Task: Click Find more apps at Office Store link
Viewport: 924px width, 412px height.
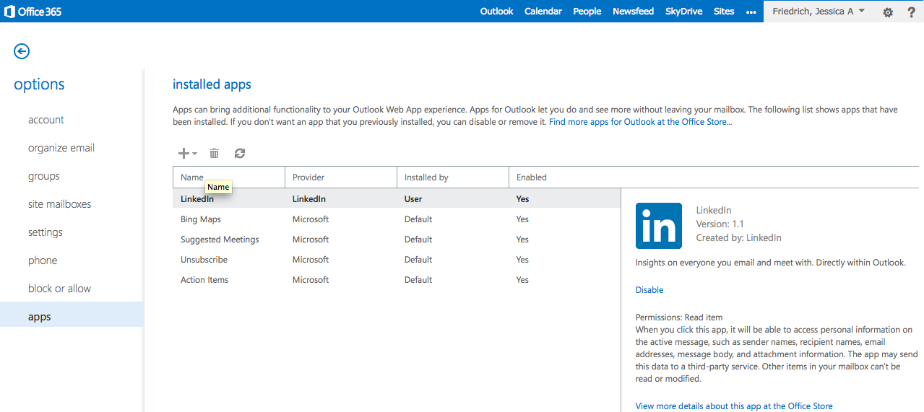Action: click(640, 122)
